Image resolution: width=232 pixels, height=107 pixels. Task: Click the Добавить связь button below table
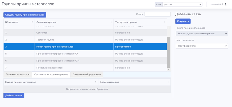coord(14,96)
